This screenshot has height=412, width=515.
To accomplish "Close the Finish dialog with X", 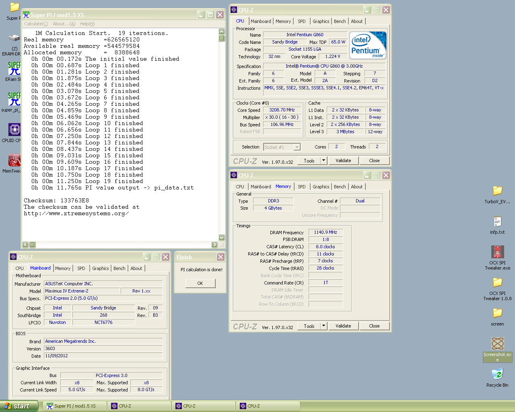I will (220, 257).
